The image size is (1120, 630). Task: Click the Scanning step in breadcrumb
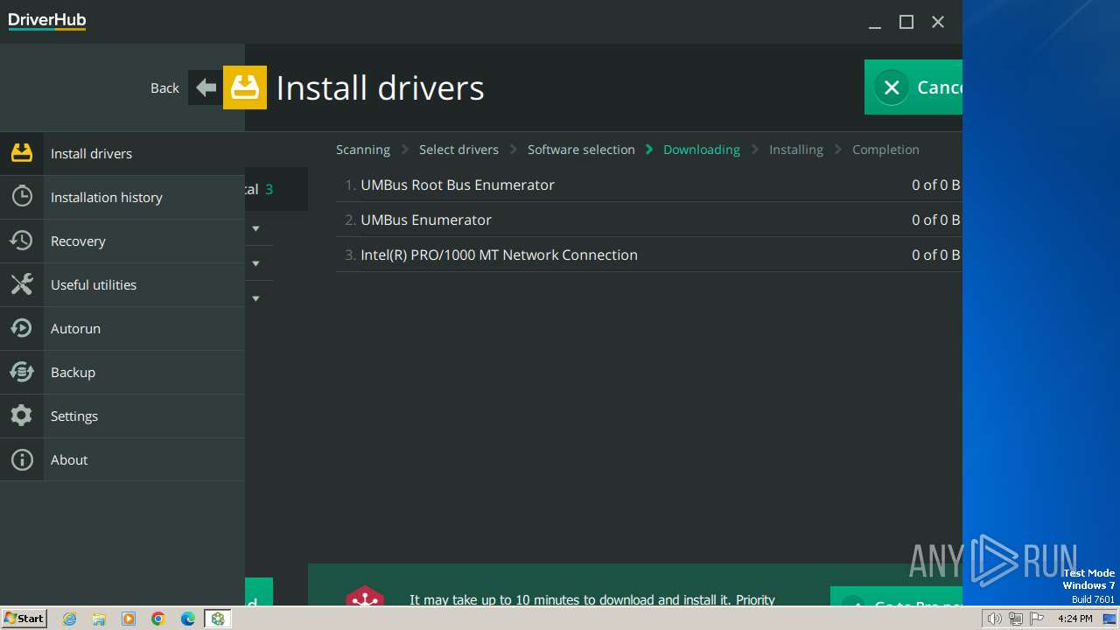point(363,150)
